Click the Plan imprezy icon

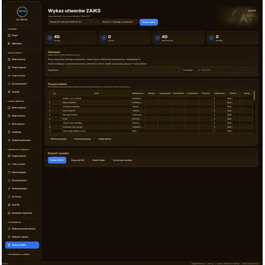pyautogui.click(x=9, y=124)
